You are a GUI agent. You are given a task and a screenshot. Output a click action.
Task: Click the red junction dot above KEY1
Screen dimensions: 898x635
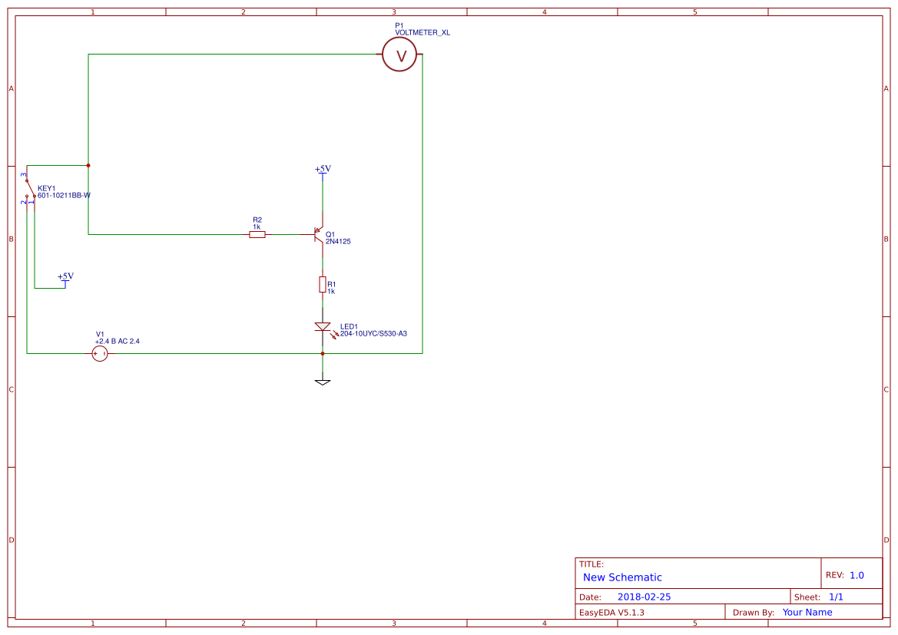coord(88,164)
